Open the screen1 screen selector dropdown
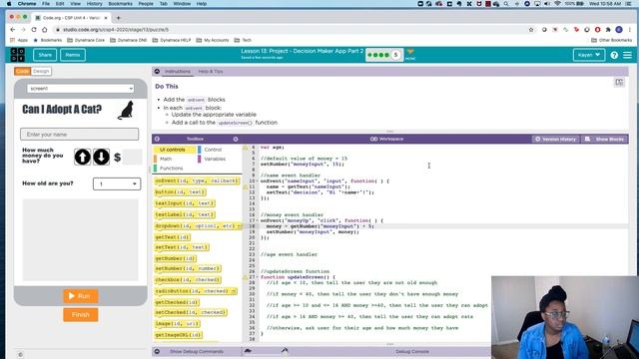Viewport: 639px width, 359px height. 80,89
